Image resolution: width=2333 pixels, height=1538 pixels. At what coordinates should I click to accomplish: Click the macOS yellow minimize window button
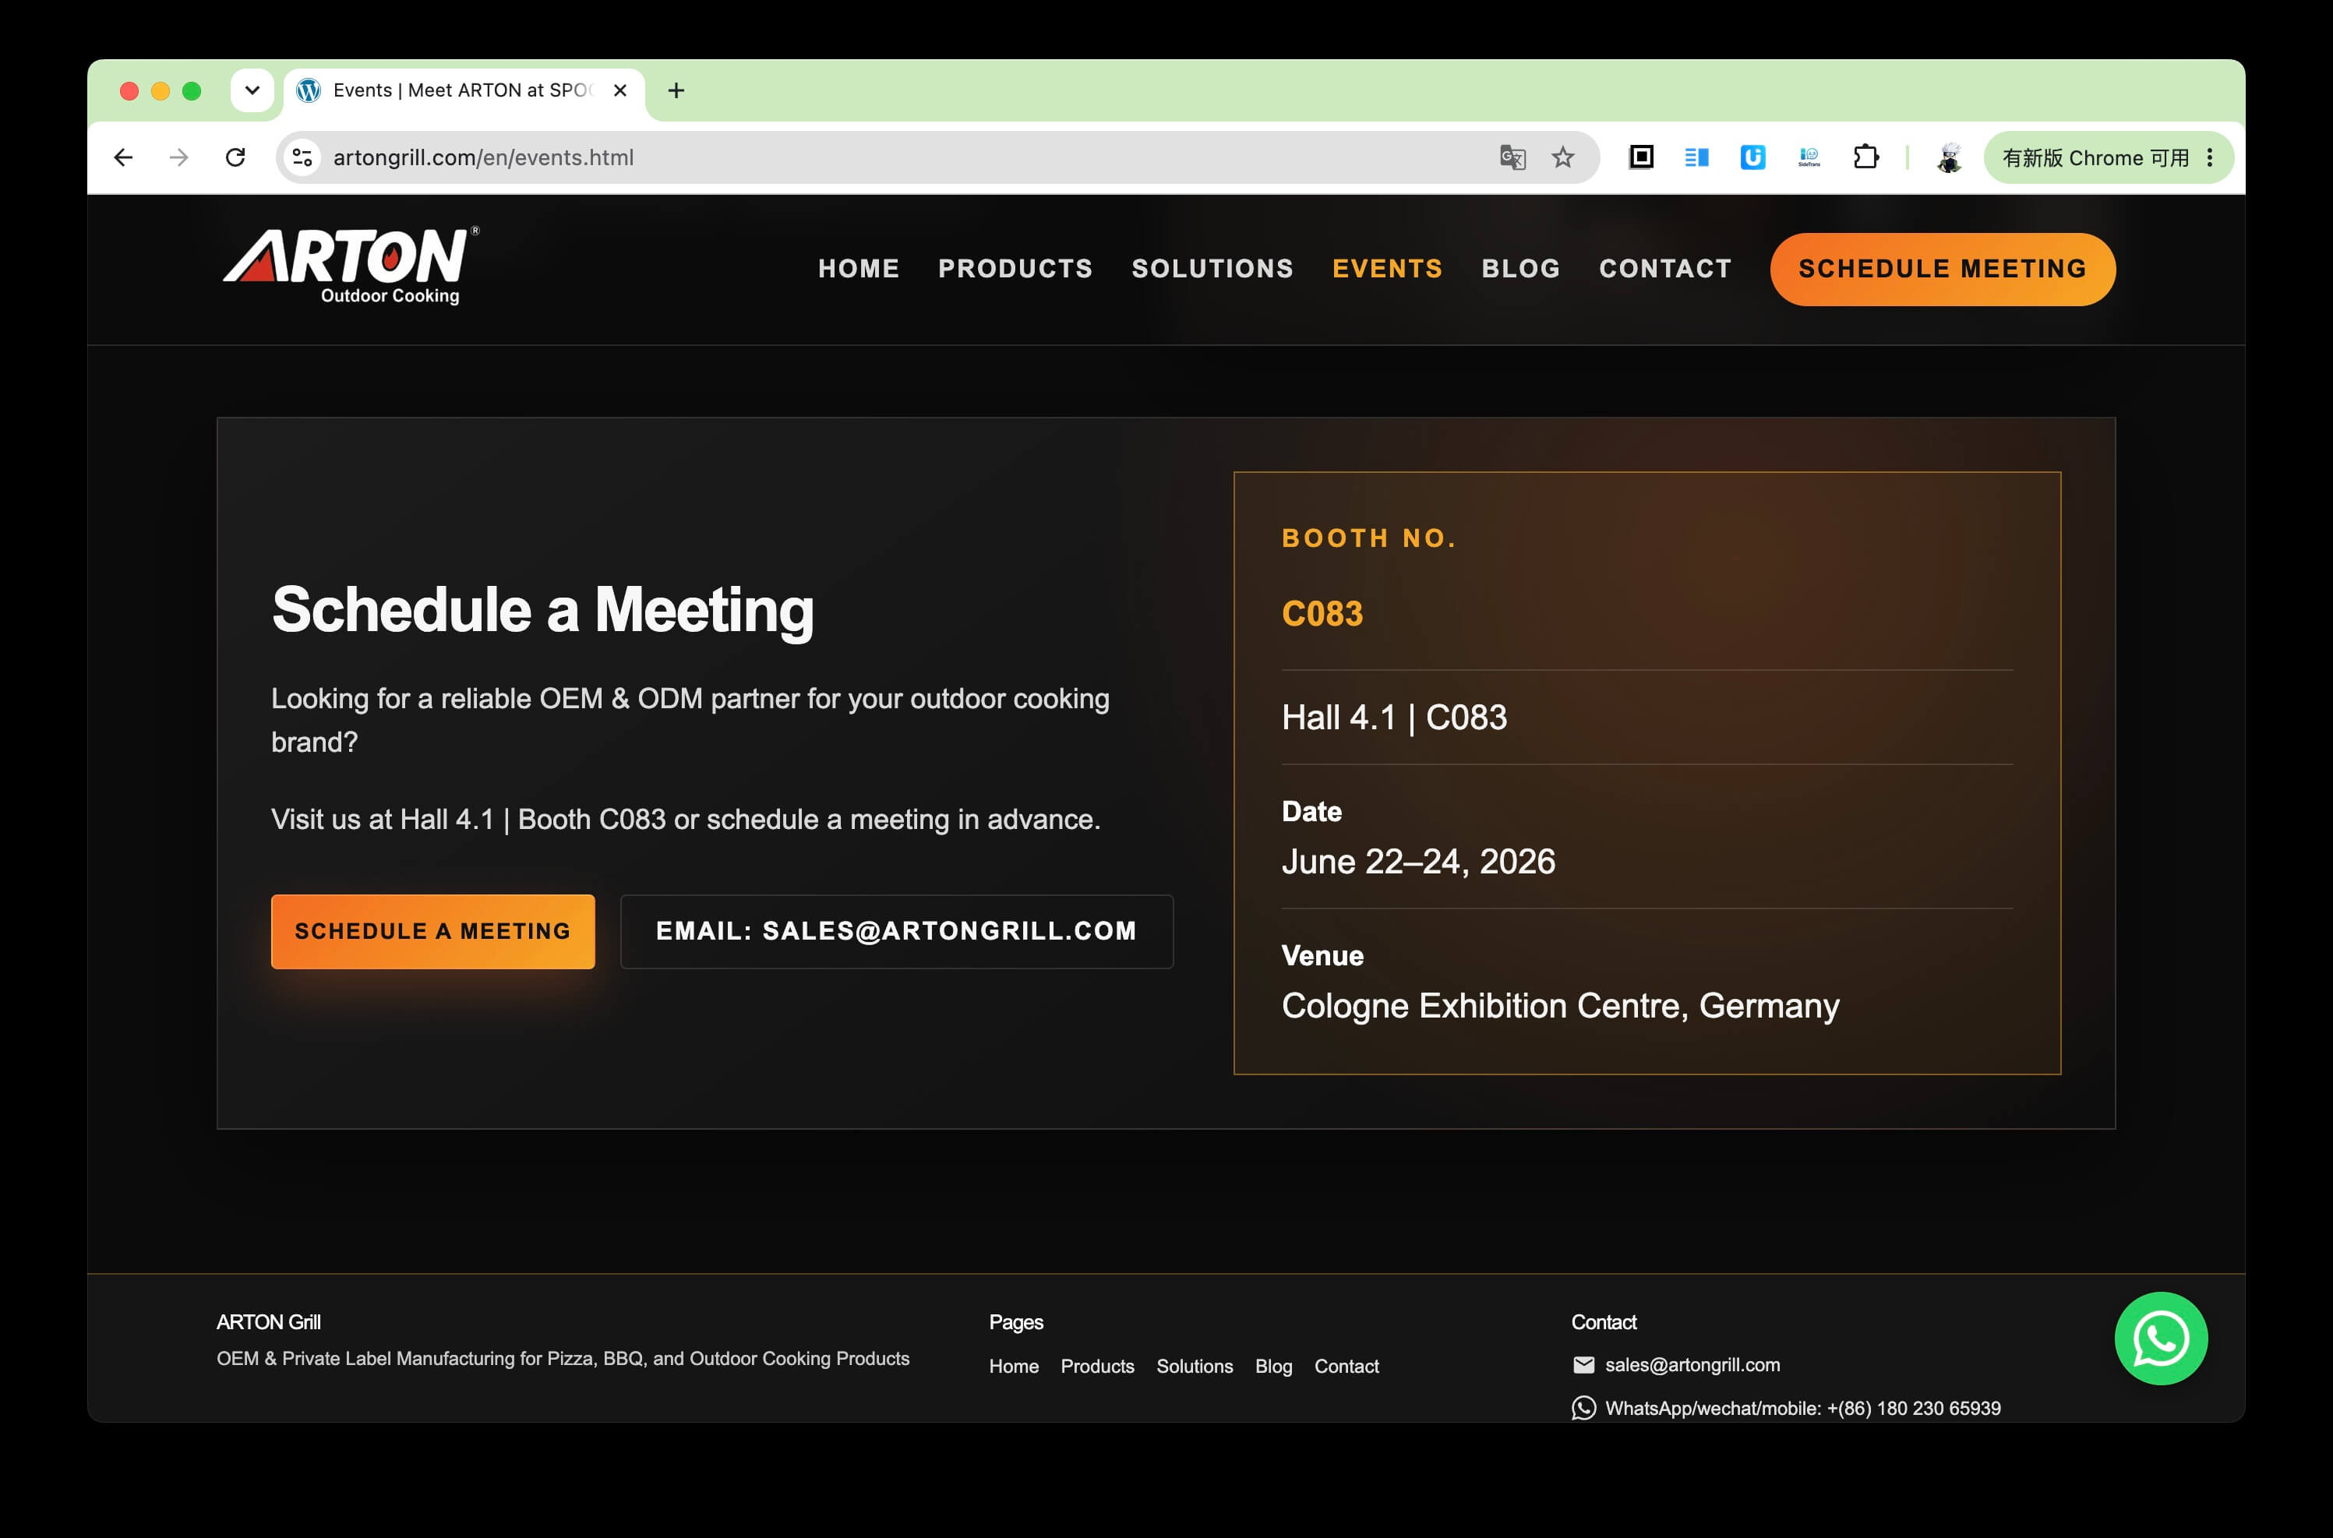pos(160,90)
